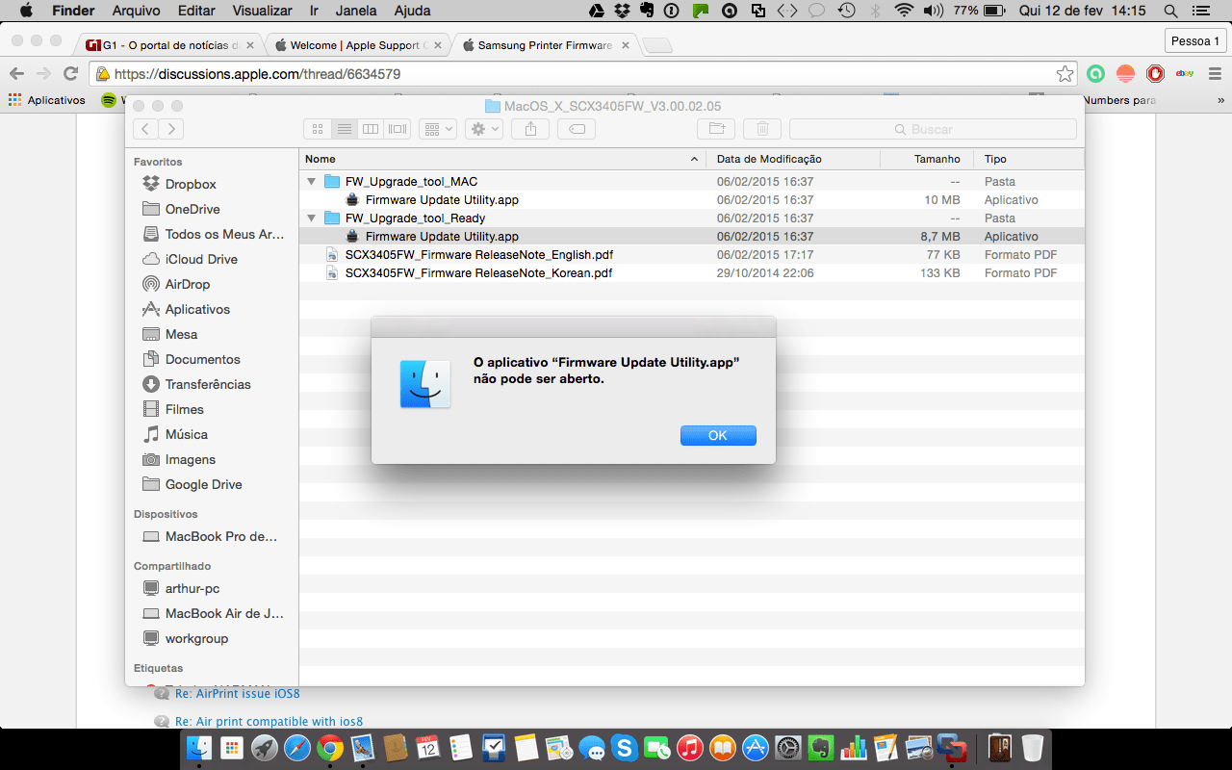Click the Pessoa 1 profile button

coord(1195,40)
